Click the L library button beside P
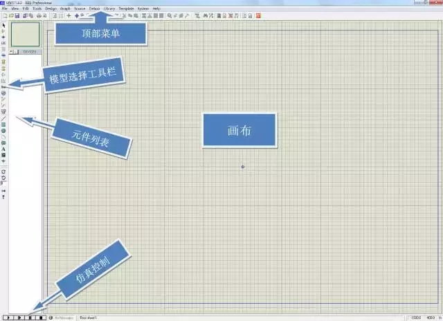Viewport: 443px width, 321px height. [17, 51]
